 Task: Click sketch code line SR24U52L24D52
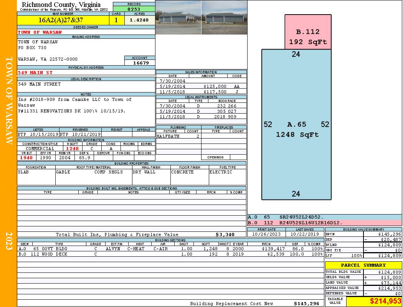point(301,217)
